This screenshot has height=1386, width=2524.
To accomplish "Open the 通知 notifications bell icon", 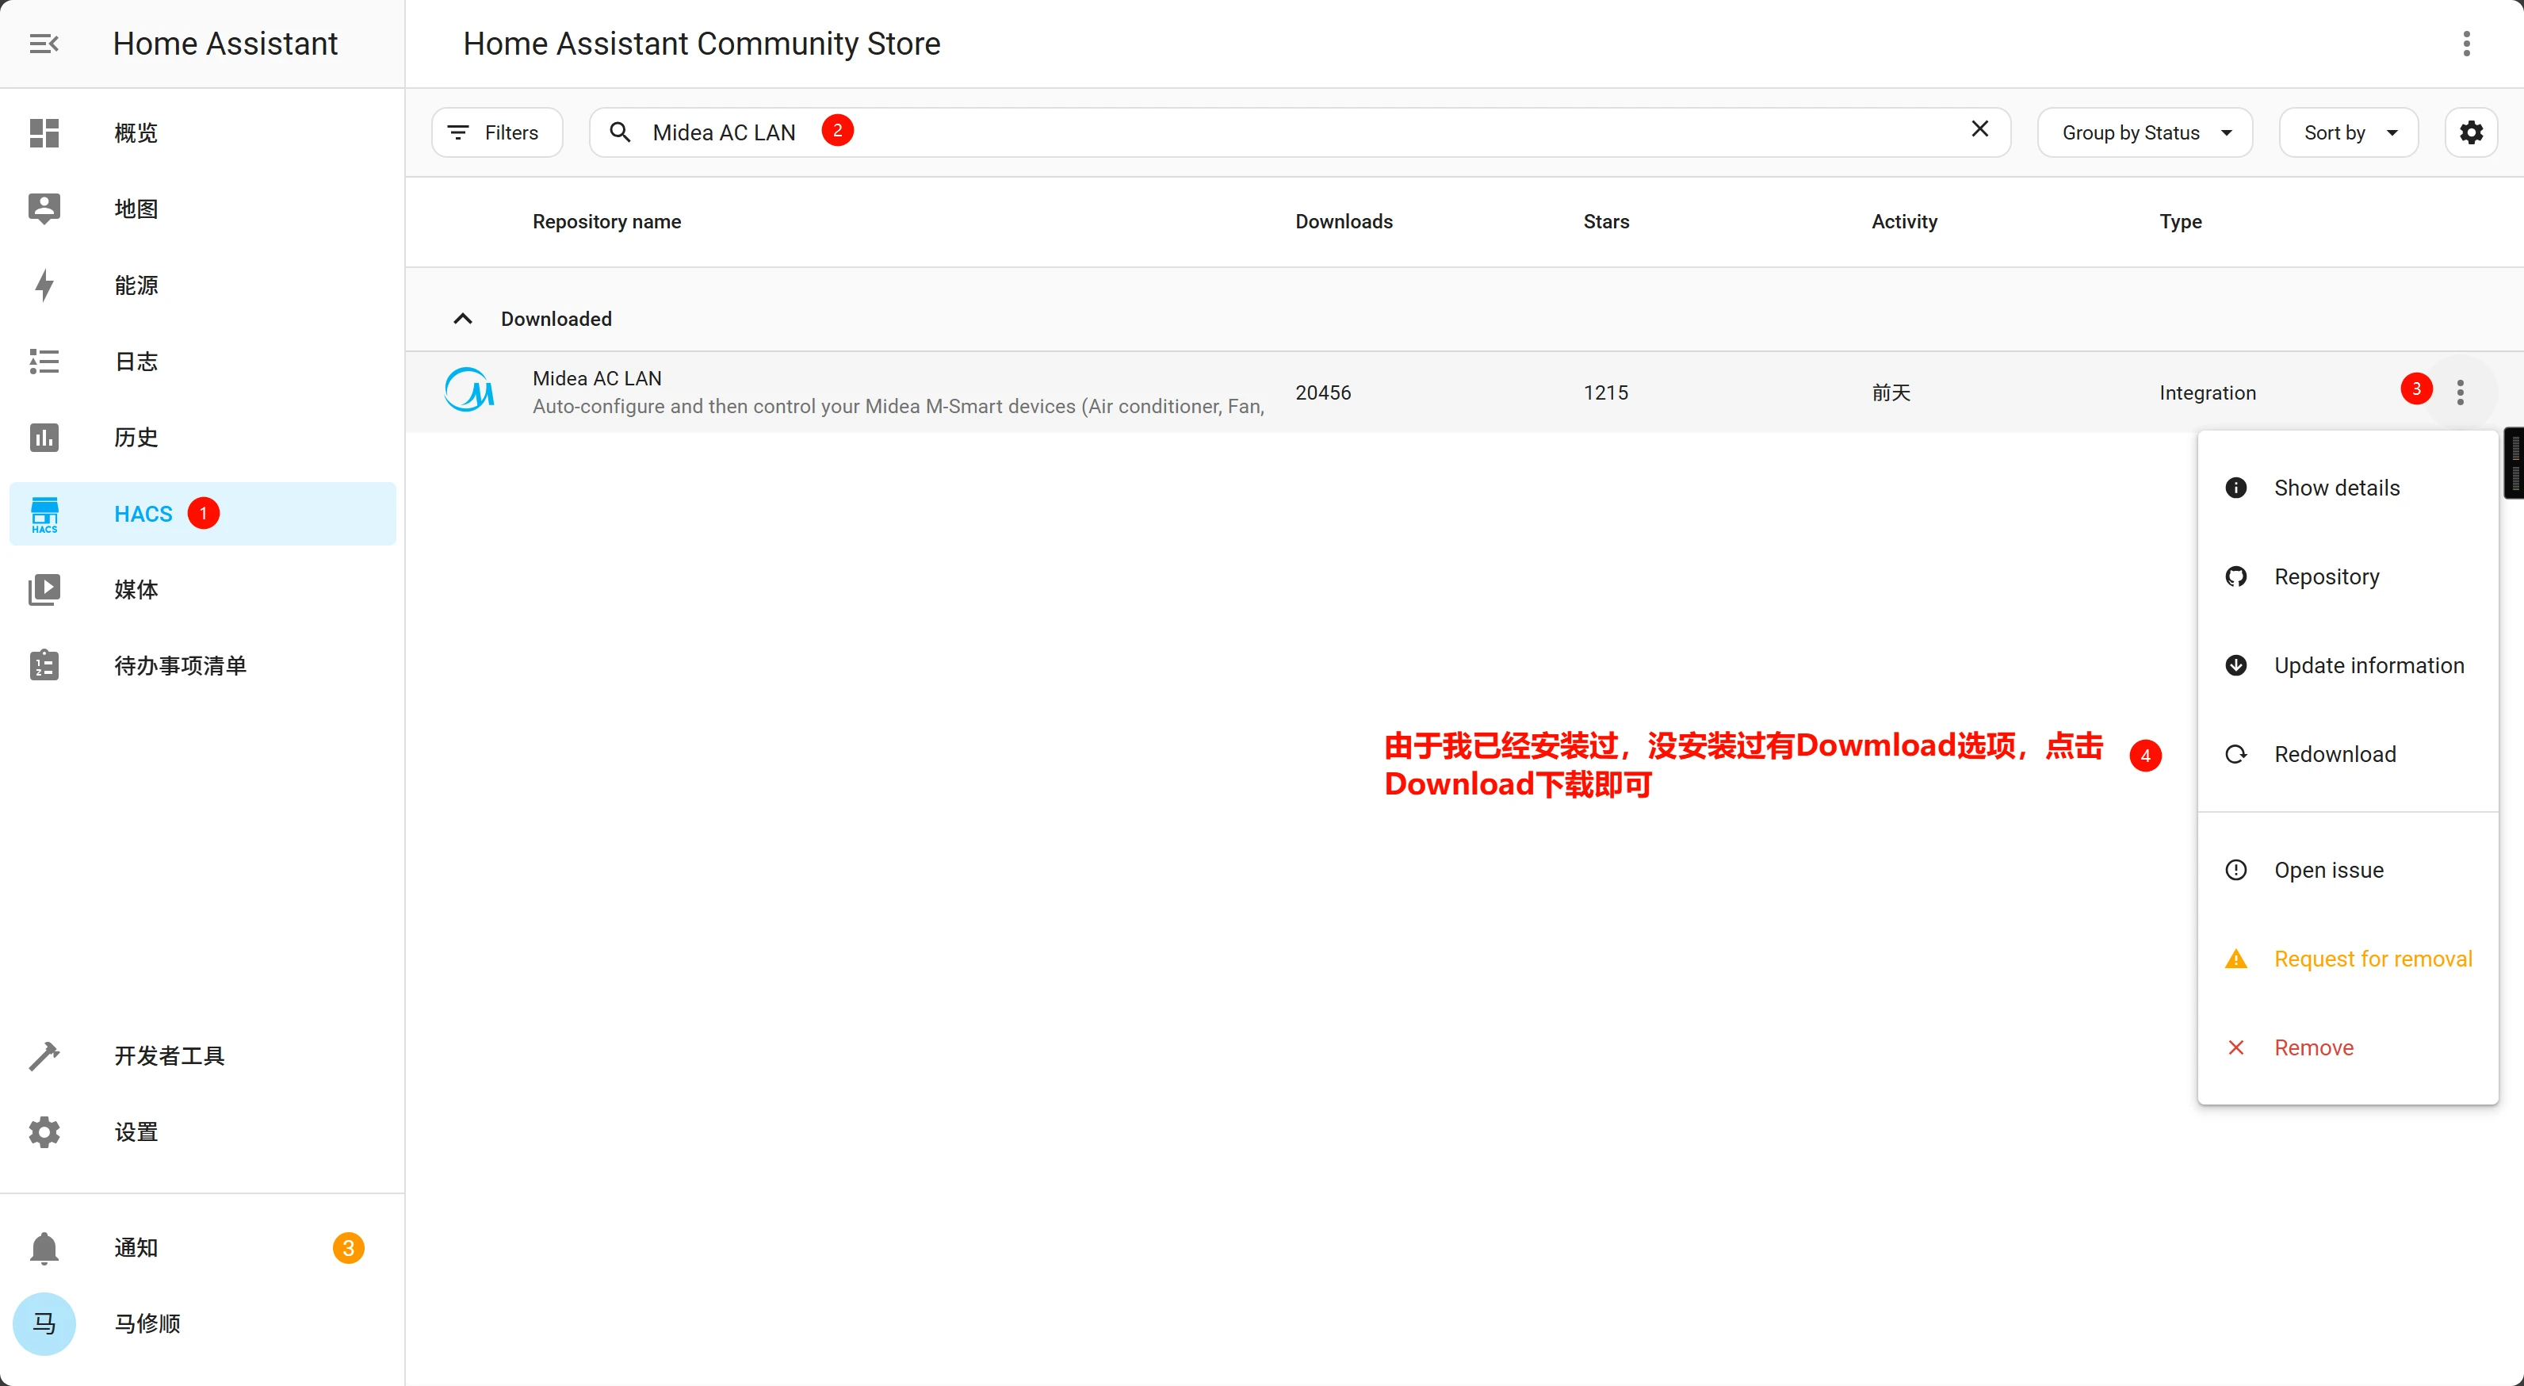I will (x=44, y=1248).
